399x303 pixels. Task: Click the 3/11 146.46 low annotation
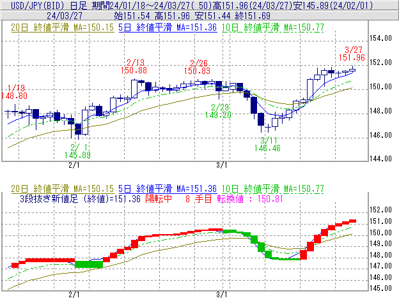click(268, 144)
